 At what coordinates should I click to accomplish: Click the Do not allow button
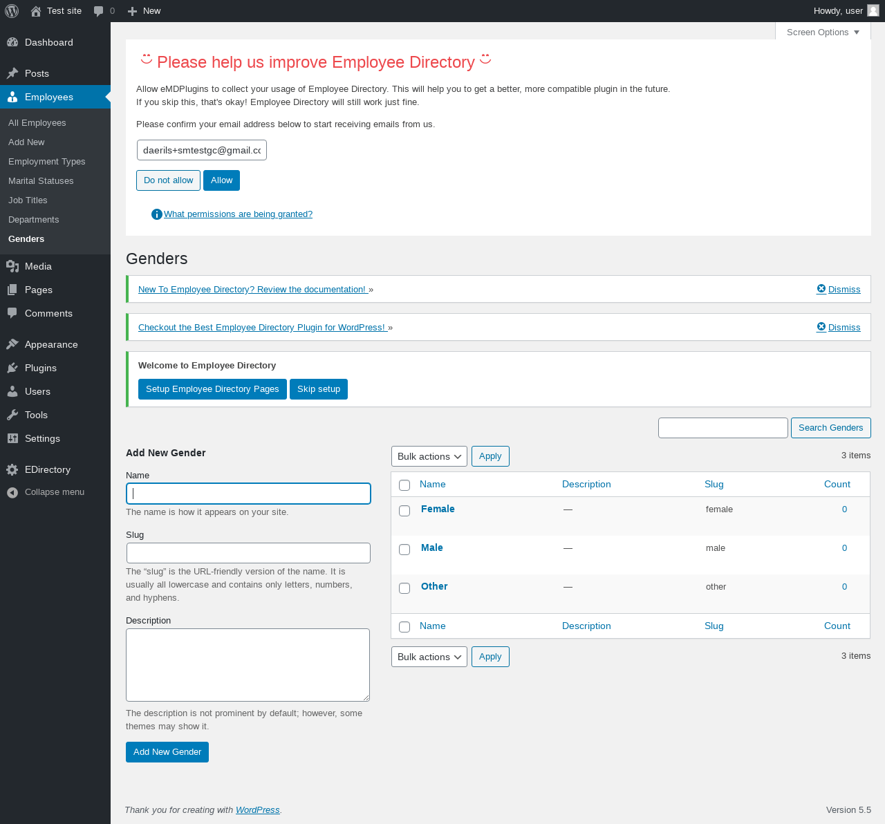coord(168,180)
